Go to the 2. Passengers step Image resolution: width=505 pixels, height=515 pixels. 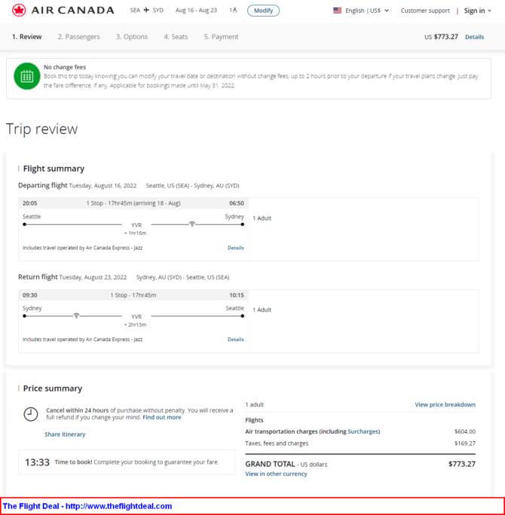(x=79, y=37)
